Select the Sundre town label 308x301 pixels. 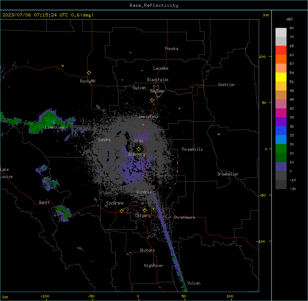click(104, 140)
